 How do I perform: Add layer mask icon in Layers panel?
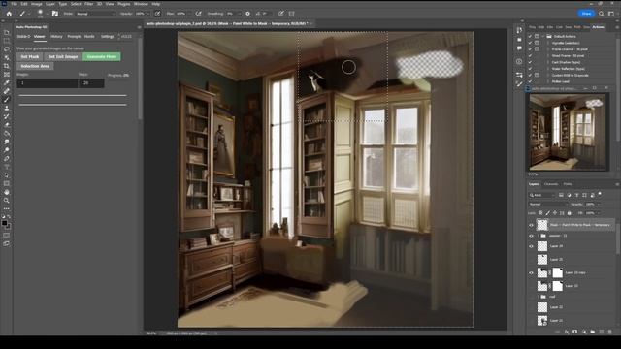574,332
